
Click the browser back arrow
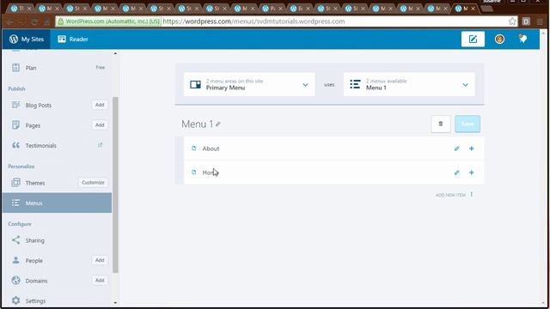(9, 21)
